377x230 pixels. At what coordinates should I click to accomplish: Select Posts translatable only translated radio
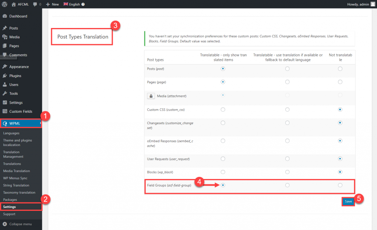tap(223, 69)
